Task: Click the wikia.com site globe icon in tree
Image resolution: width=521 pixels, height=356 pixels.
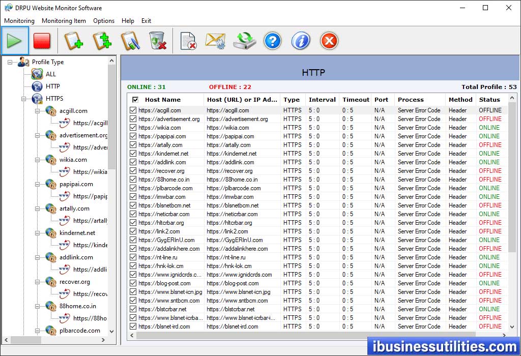Action: tap(51, 160)
